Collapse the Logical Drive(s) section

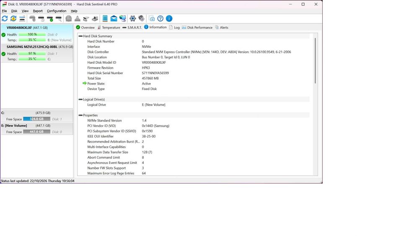click(x=80, y=99)
